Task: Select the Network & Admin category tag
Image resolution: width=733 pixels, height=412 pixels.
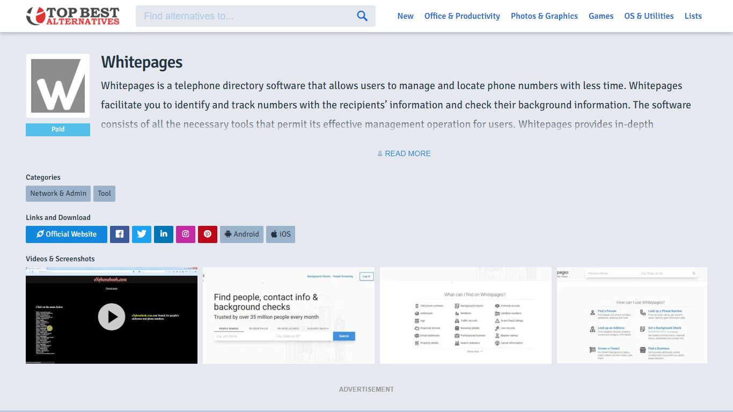Action: [58, 194]
